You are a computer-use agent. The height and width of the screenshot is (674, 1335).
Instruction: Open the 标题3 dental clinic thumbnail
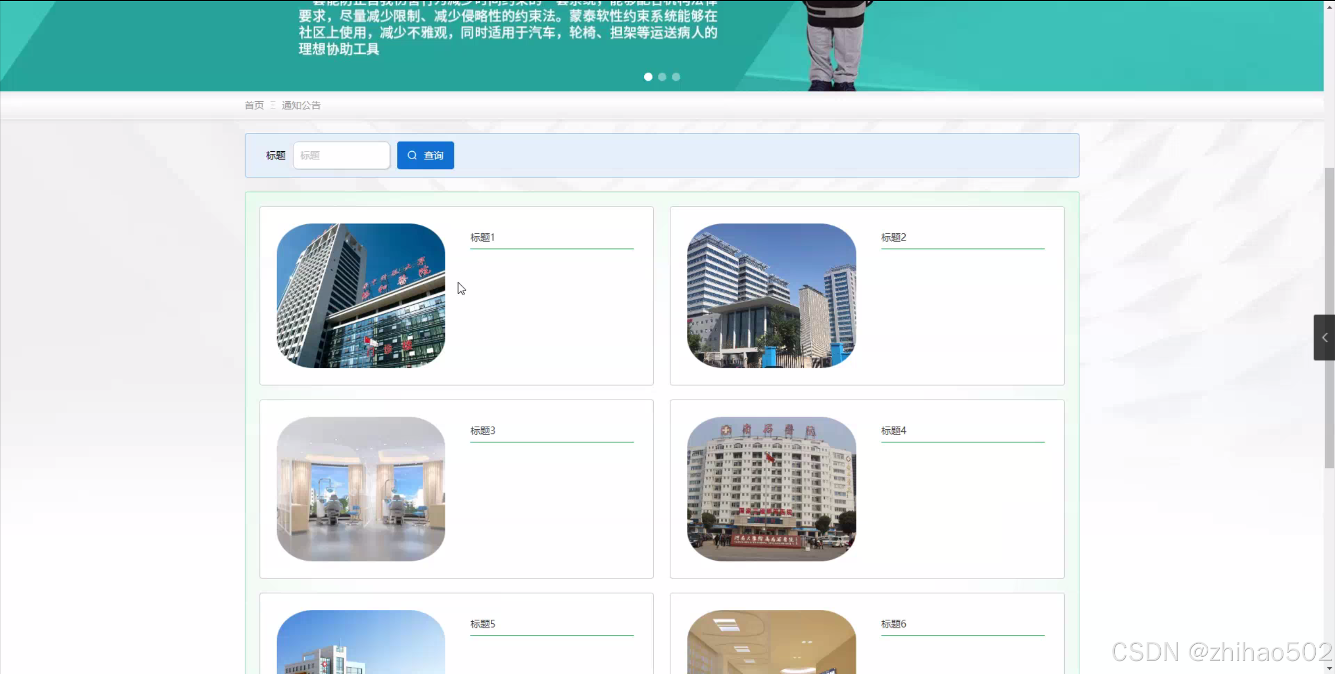click(x=360, y=489)
